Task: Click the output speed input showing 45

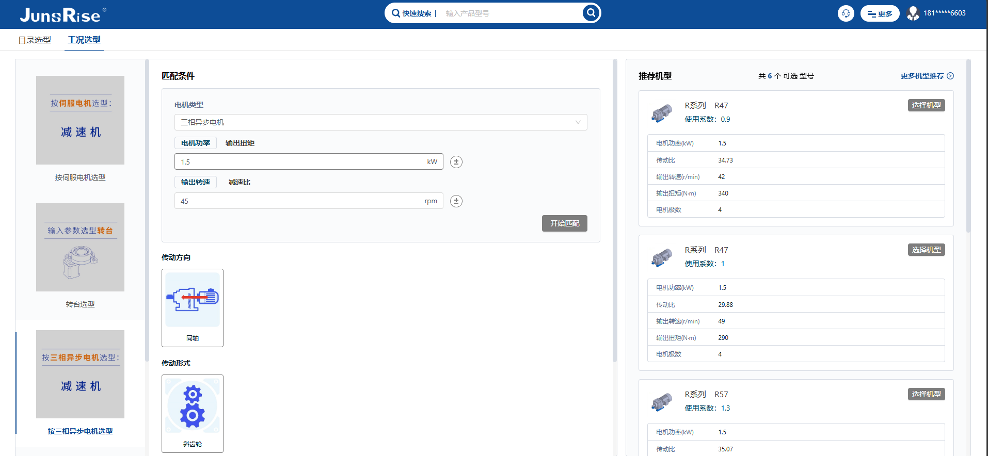Action: pos(309,201)
